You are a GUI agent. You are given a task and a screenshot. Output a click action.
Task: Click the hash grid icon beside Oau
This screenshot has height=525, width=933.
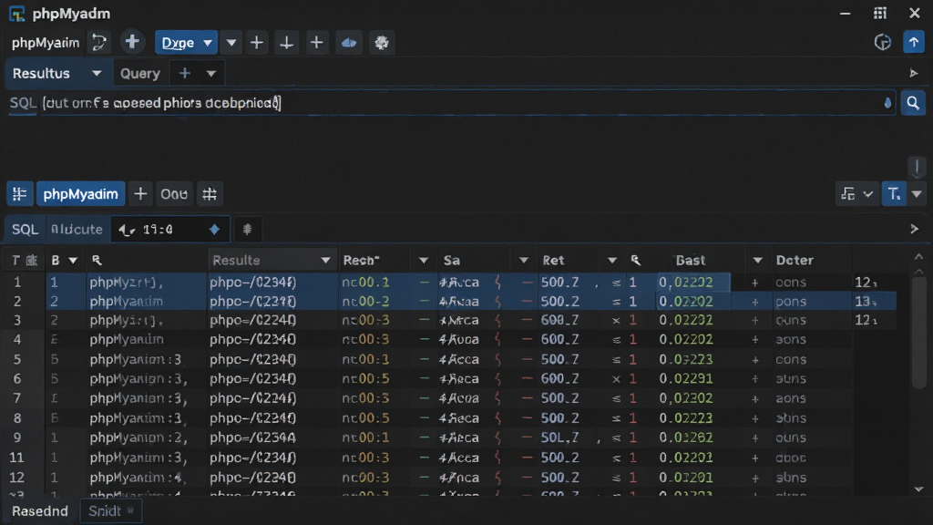210,194
